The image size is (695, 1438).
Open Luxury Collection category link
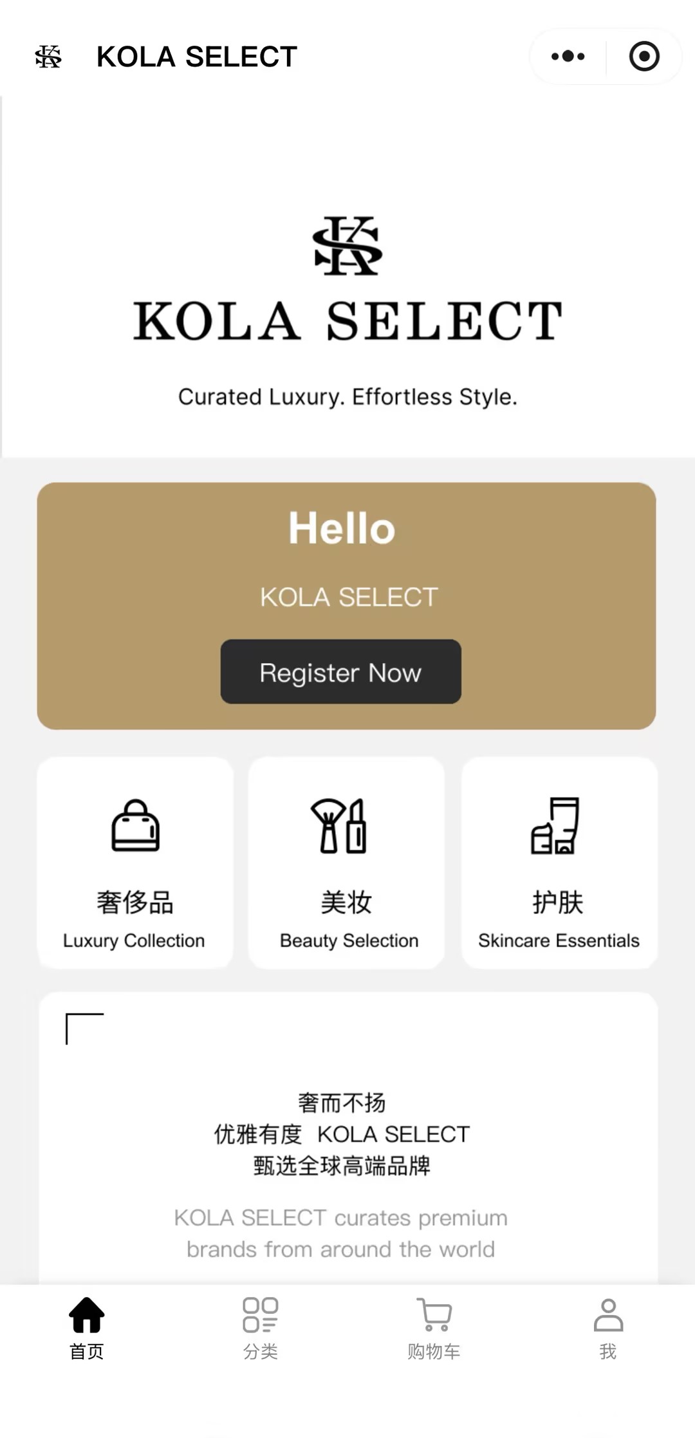pos(134,940)
